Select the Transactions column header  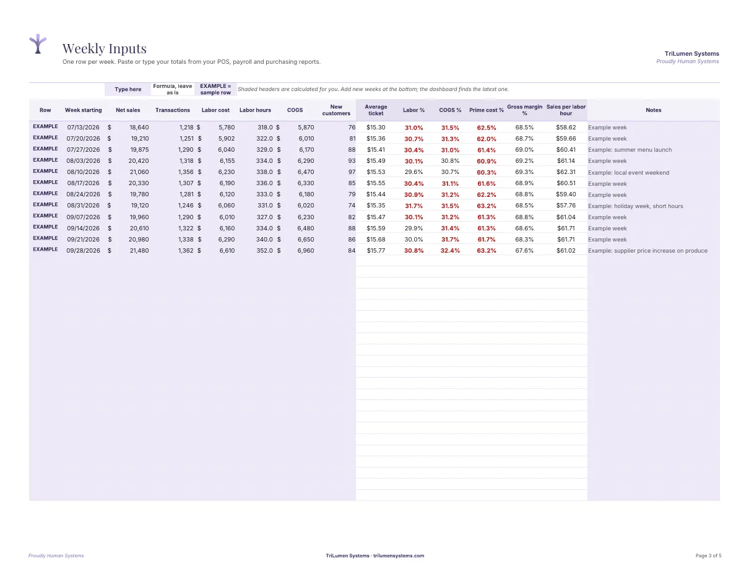tap(173, 110)
